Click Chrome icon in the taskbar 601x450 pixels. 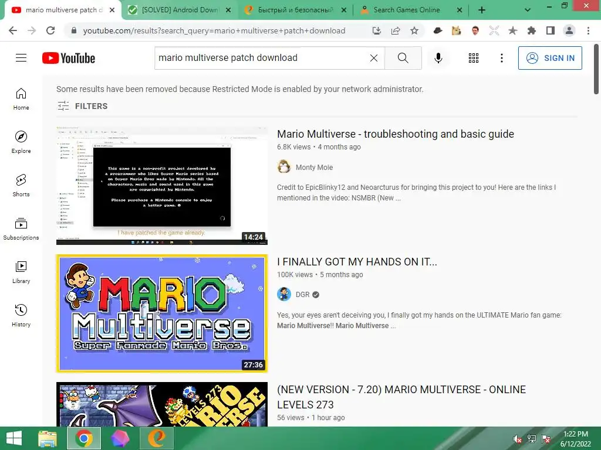point(83,438)
